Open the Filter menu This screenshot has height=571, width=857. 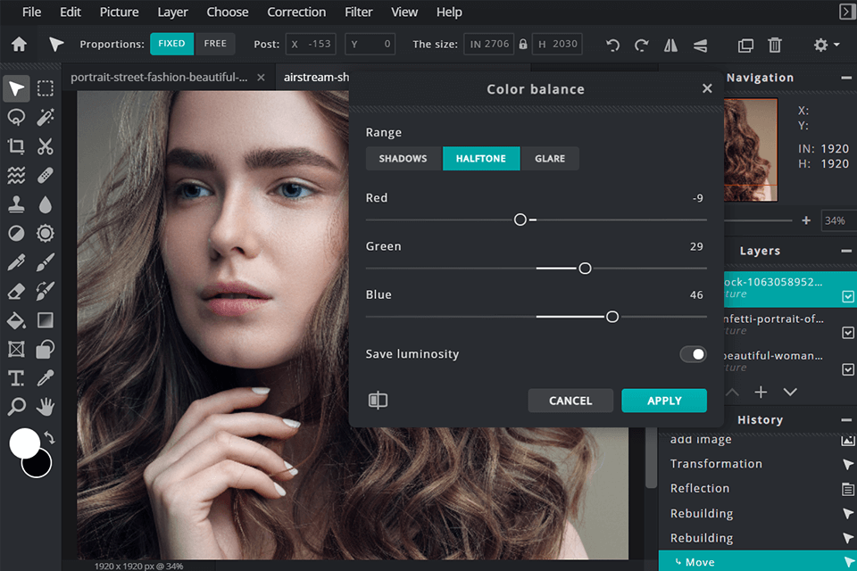click(359, 12)
